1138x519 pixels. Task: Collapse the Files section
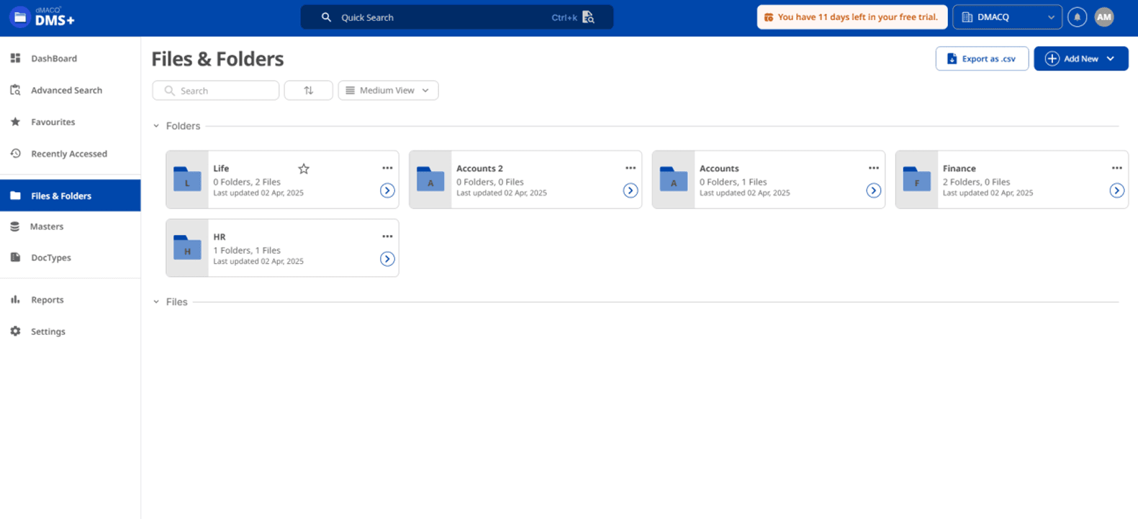156,302
